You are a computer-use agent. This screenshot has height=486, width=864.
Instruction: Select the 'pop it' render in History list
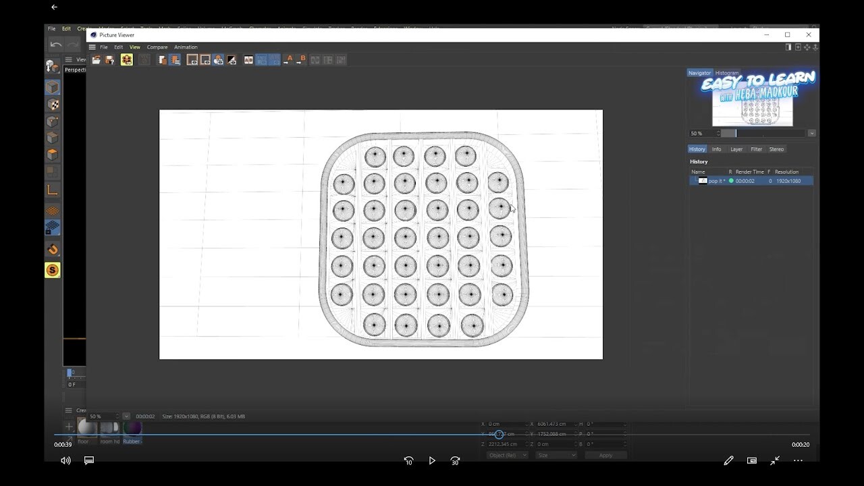point(715,180)
